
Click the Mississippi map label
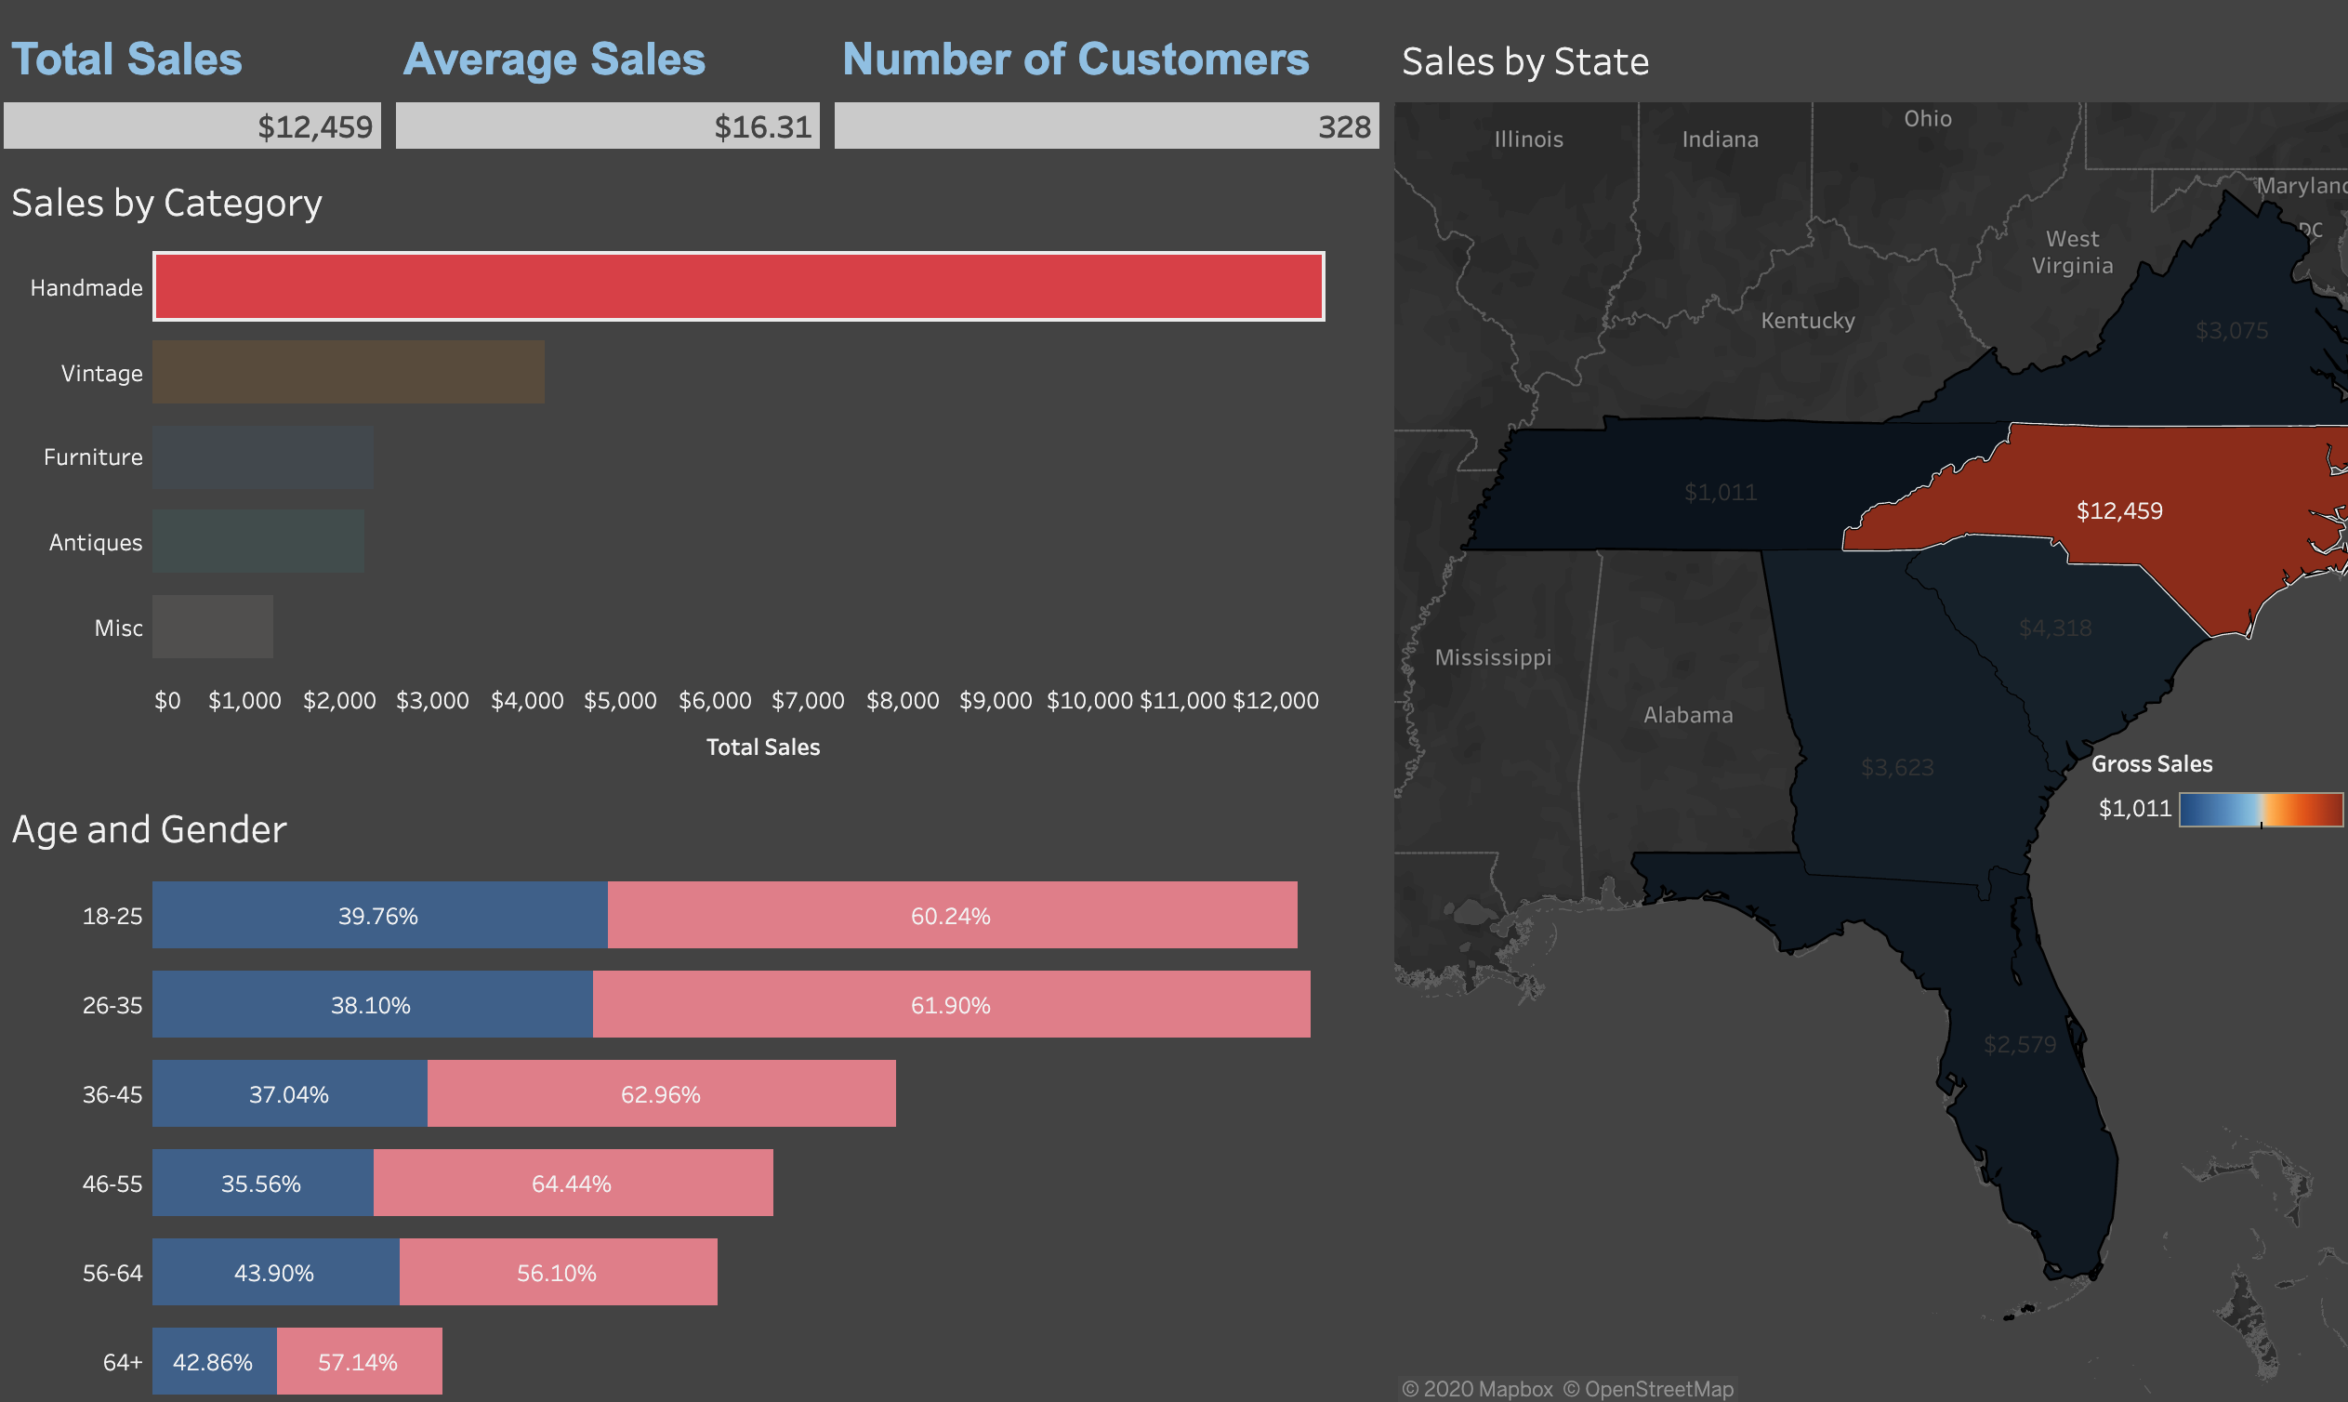click(1492, 657)
